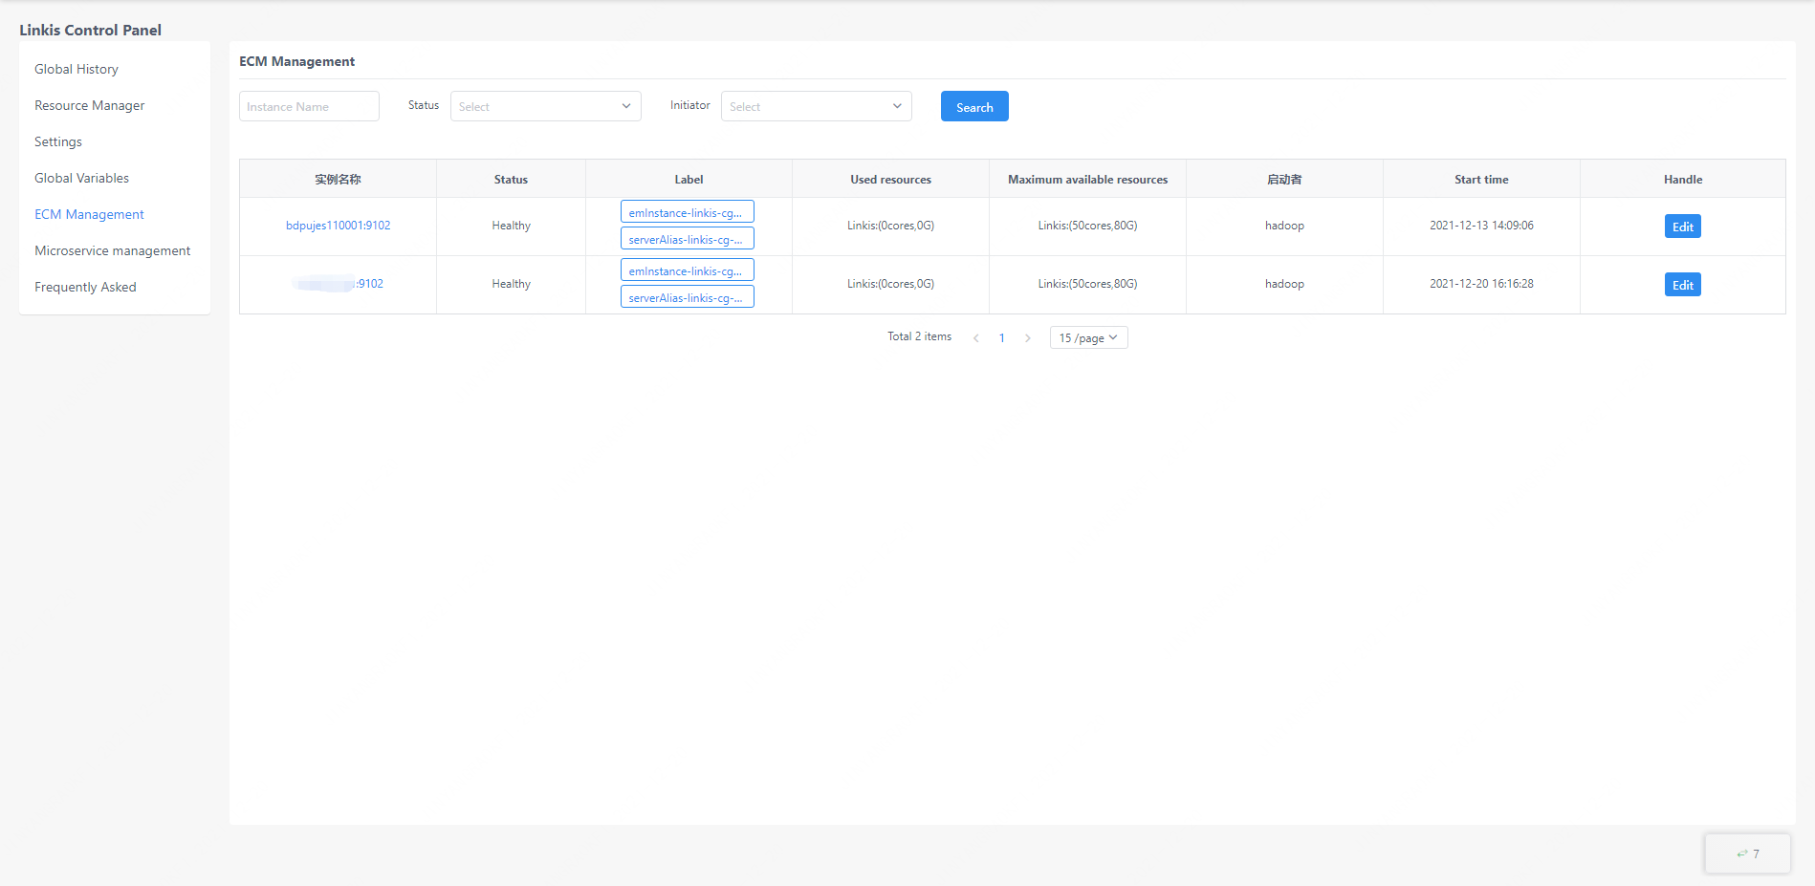This screenshot has height=886, width=1815.
Task: Open the bdpujes110001:9102 instance link
Action: (x=338, y=226)
